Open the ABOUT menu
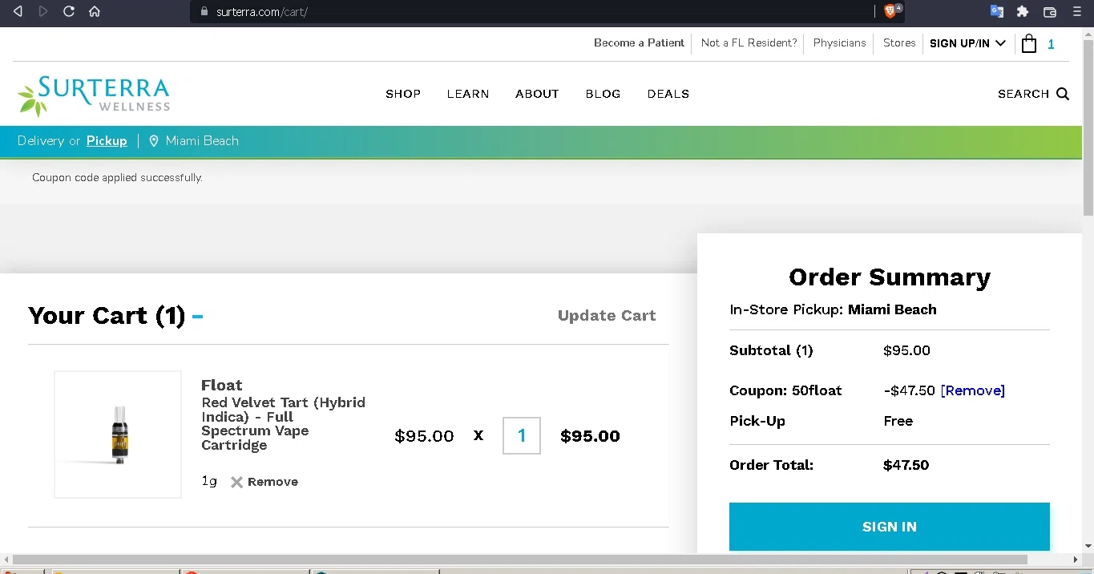 pos(537,94)
